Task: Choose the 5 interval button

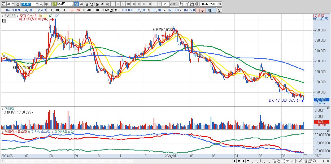Action: (x=123, y=4)
